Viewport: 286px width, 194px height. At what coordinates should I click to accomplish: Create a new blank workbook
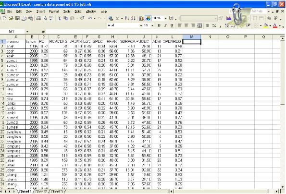[x=4, y=18]
